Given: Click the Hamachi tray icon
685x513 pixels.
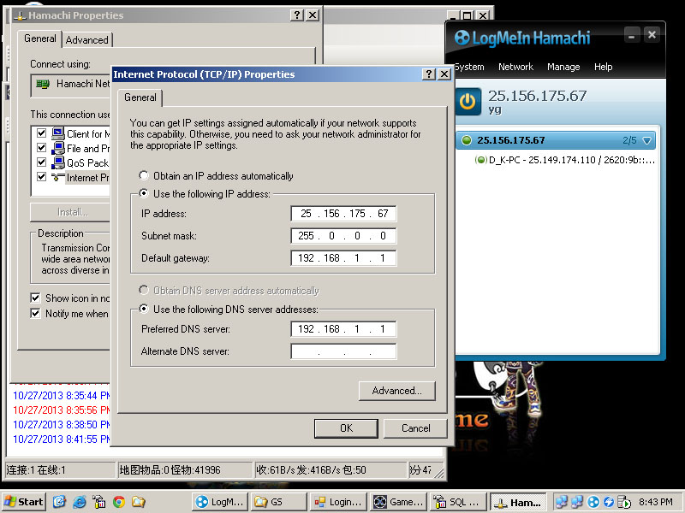Looking at the screenshot, I should 593,502.
